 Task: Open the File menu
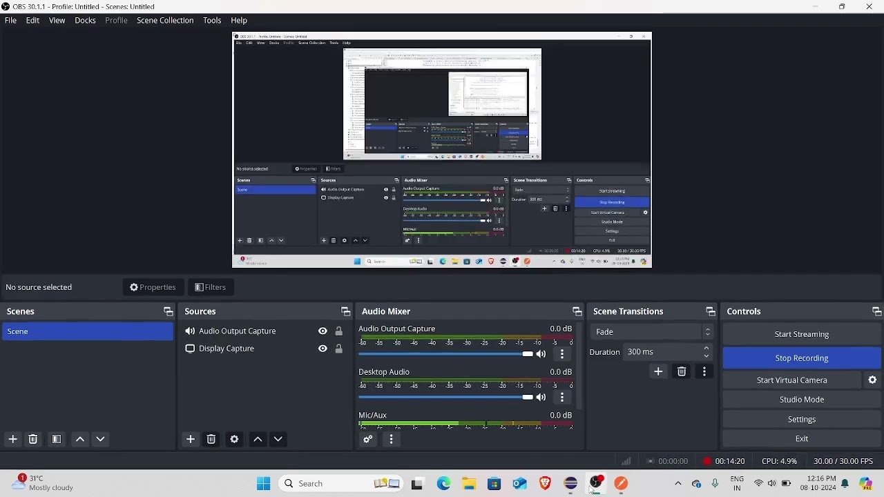[10, 21]
